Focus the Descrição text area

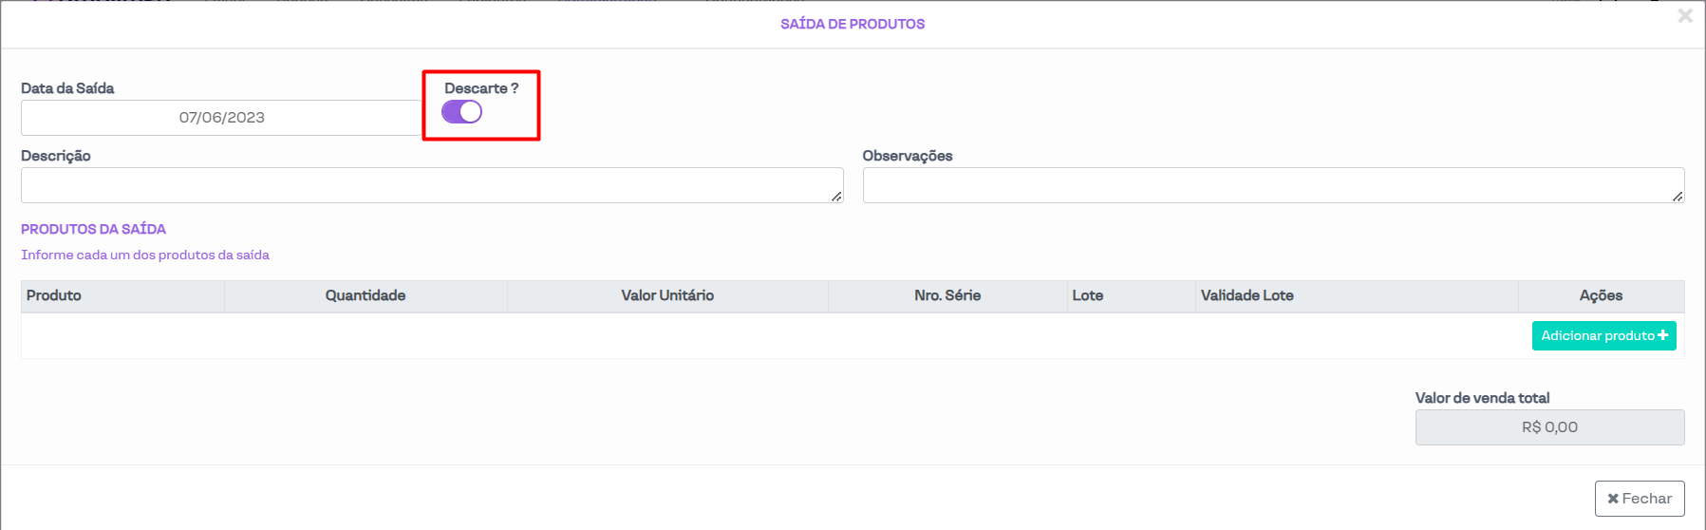point(431,185)
